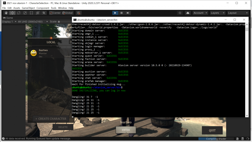Open custom editor tools icon
This screenshot has width=252, height=142.
tap(44, 13)
